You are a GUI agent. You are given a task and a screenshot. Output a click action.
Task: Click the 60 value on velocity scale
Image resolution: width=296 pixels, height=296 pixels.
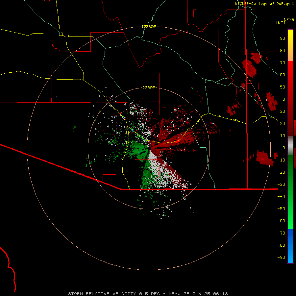click(283, 75)
